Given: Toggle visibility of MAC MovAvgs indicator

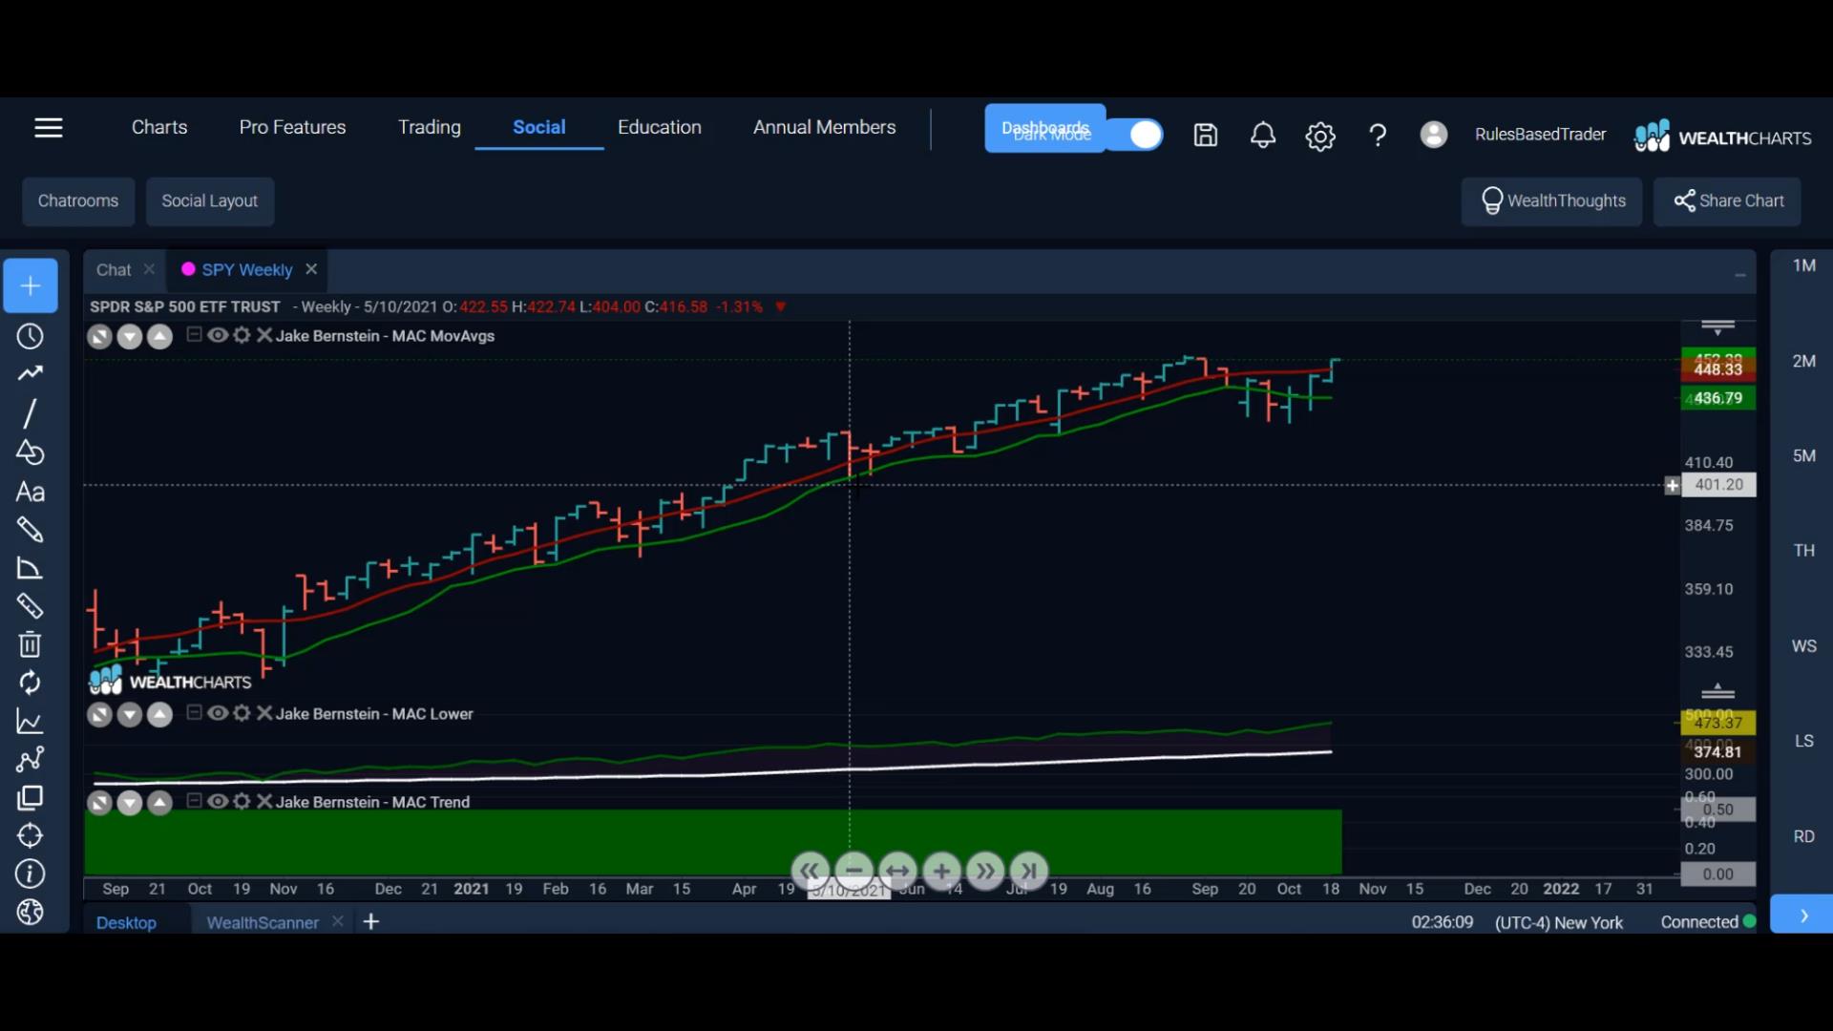Looking at the screenshot, I should pos(218,335).
